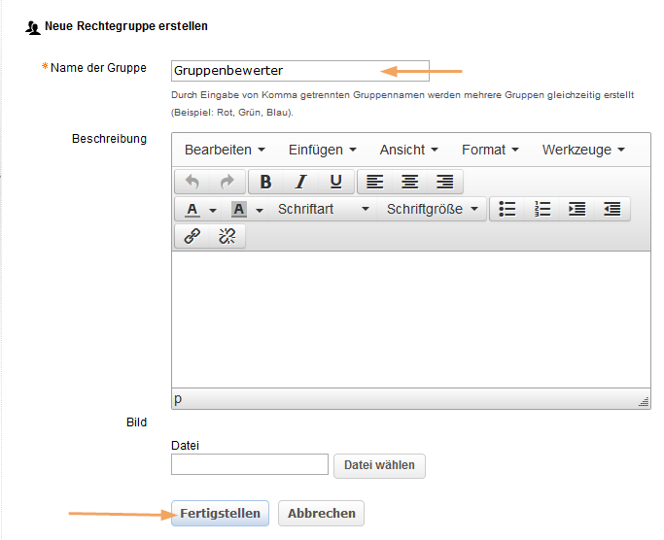Click the insert link icon
664x540 pixels.
192,236
